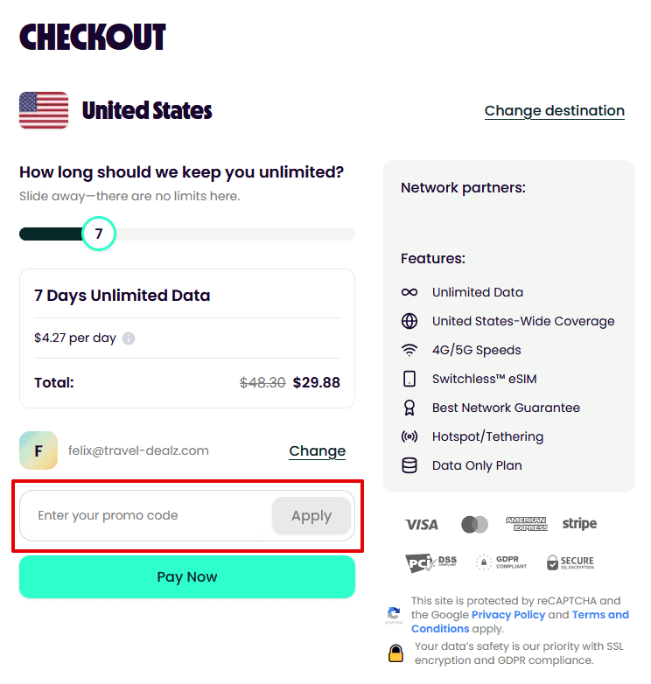
Task: Click the Best Network Guarantee ribbon icon
Action: (409, 408)
